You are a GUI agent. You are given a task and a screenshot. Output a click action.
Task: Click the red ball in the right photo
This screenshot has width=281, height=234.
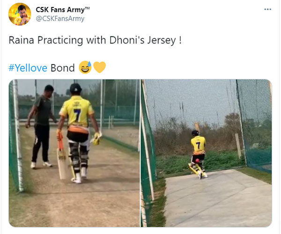coord(198,161)
